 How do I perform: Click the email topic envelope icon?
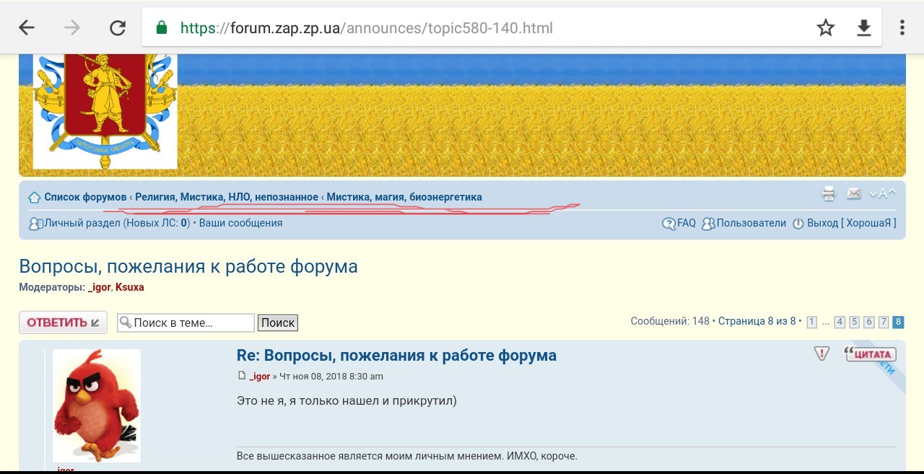click(x=854, y=193)
